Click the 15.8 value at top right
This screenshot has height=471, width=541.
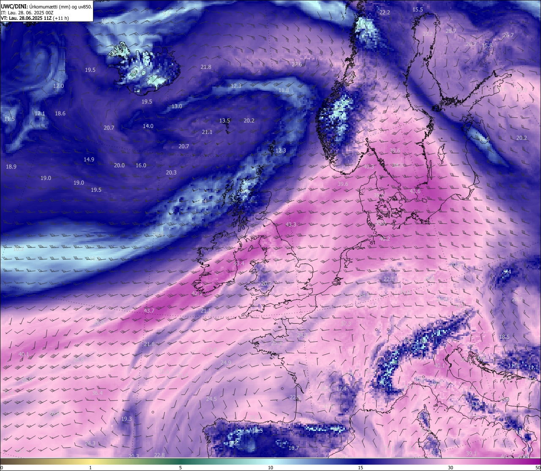pyautogui.click(x=487, y=45)
